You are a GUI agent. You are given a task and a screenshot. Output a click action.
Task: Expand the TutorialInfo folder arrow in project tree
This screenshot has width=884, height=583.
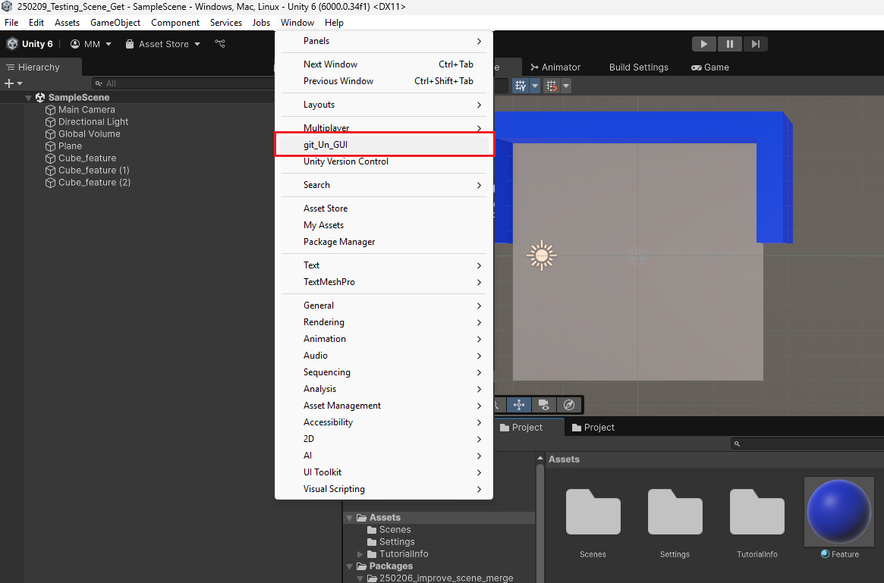tap(360, 554)
